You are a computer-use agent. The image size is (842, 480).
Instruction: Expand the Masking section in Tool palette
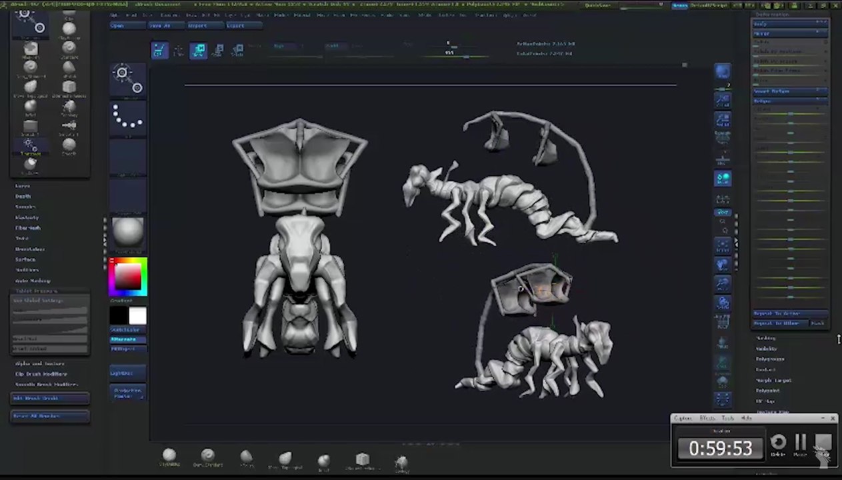click(x=766, y=338)
